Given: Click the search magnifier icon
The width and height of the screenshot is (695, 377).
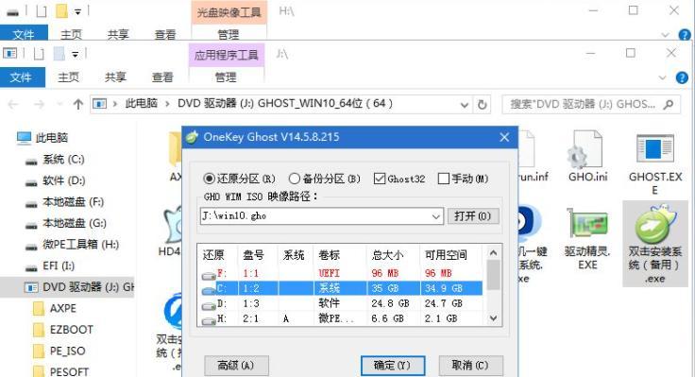Looking at the screenshot, I should [x=668, y=105].
